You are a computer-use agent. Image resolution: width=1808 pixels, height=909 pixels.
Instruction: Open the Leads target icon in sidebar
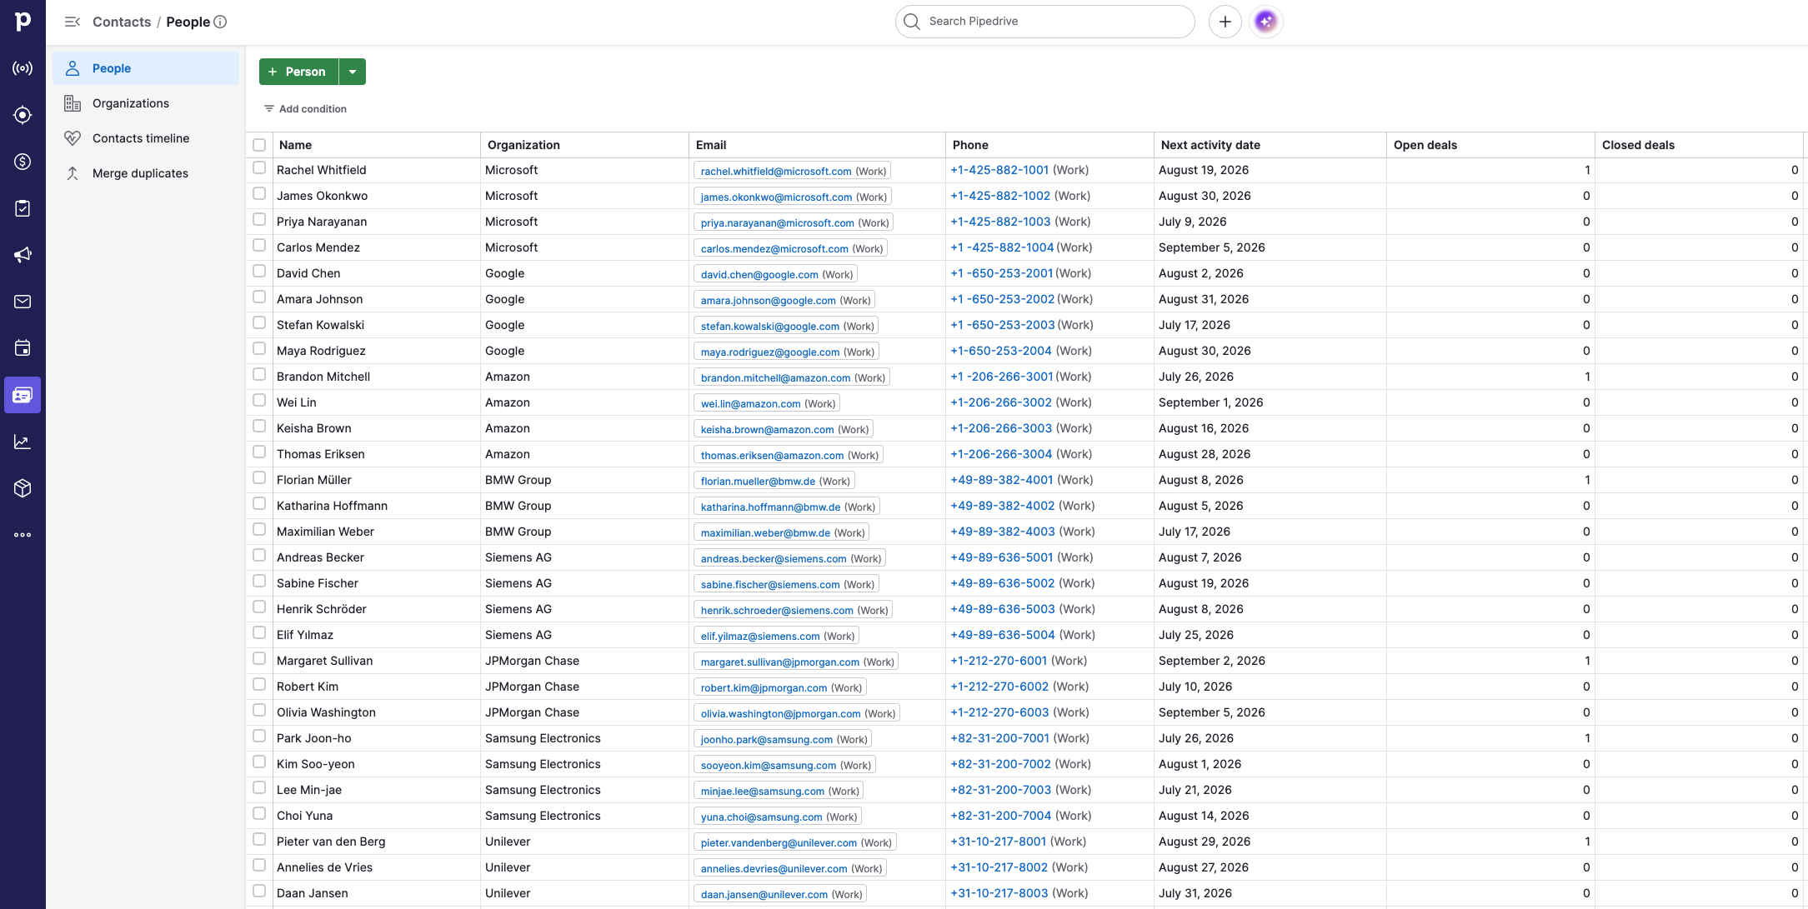[23, 115]
